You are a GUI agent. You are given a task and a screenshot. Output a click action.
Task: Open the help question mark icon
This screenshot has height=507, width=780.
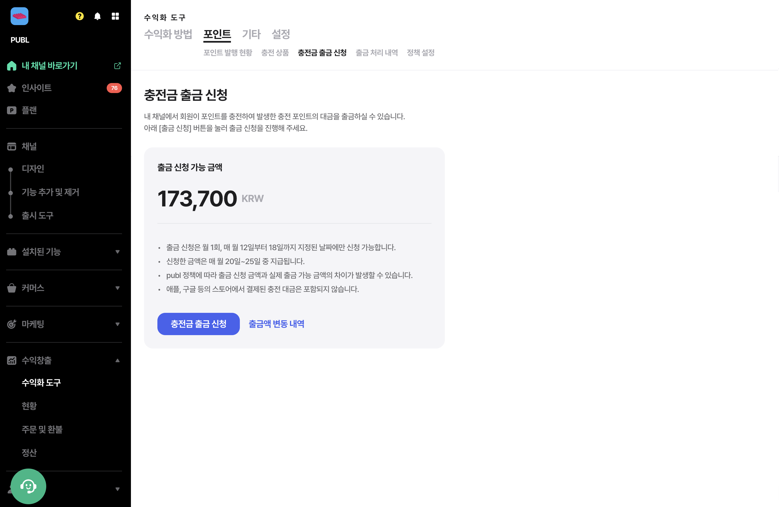coord(79,16)
